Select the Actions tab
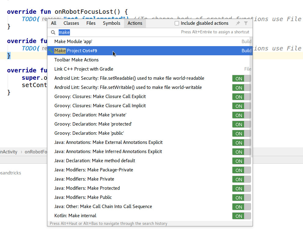 pyautogui.click(x=135, y=23)
